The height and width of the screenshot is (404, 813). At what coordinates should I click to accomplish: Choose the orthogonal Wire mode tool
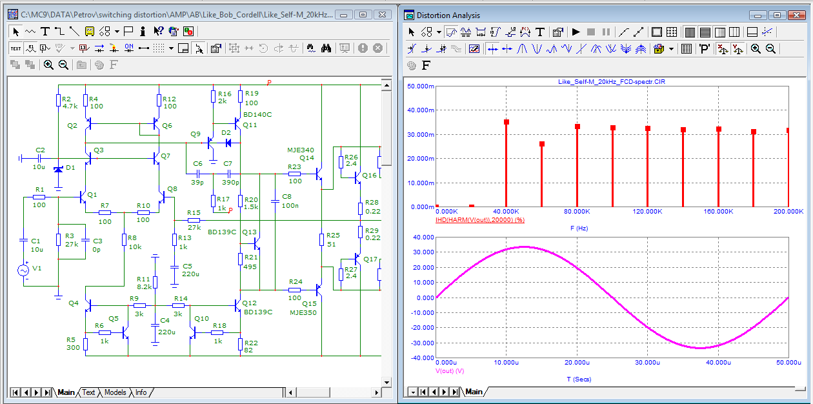click(x=59, y=31)
